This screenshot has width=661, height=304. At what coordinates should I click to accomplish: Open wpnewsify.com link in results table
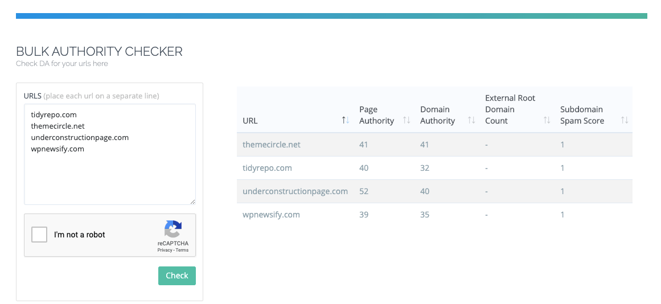click(271, 215)
